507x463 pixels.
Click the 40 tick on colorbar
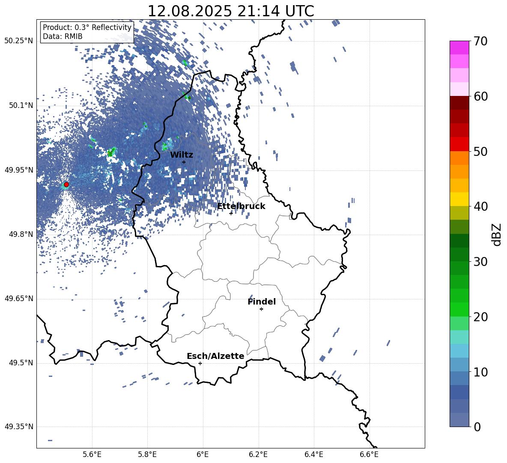tap(480, 206)
